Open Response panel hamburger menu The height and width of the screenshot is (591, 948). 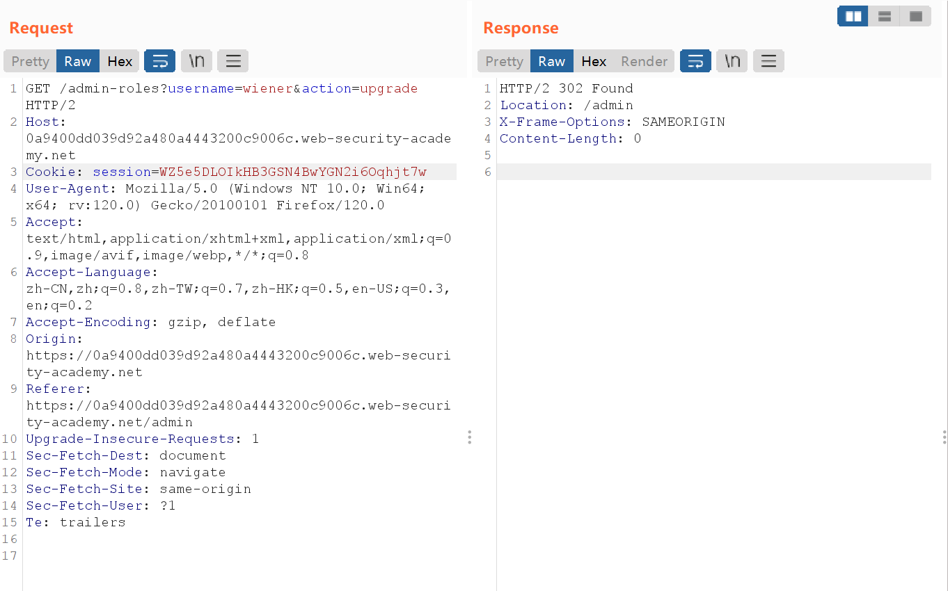pos(768,61)
